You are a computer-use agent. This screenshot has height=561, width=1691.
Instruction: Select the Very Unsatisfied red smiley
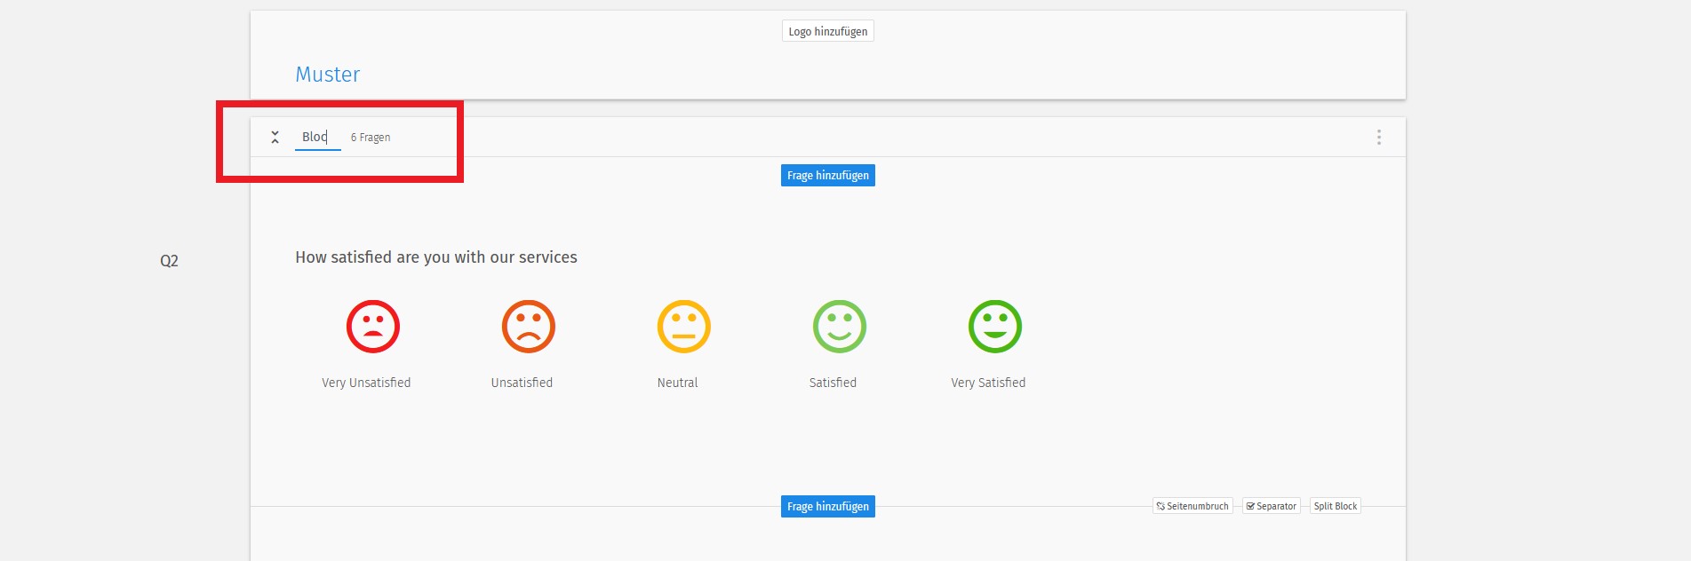point(373,327)
